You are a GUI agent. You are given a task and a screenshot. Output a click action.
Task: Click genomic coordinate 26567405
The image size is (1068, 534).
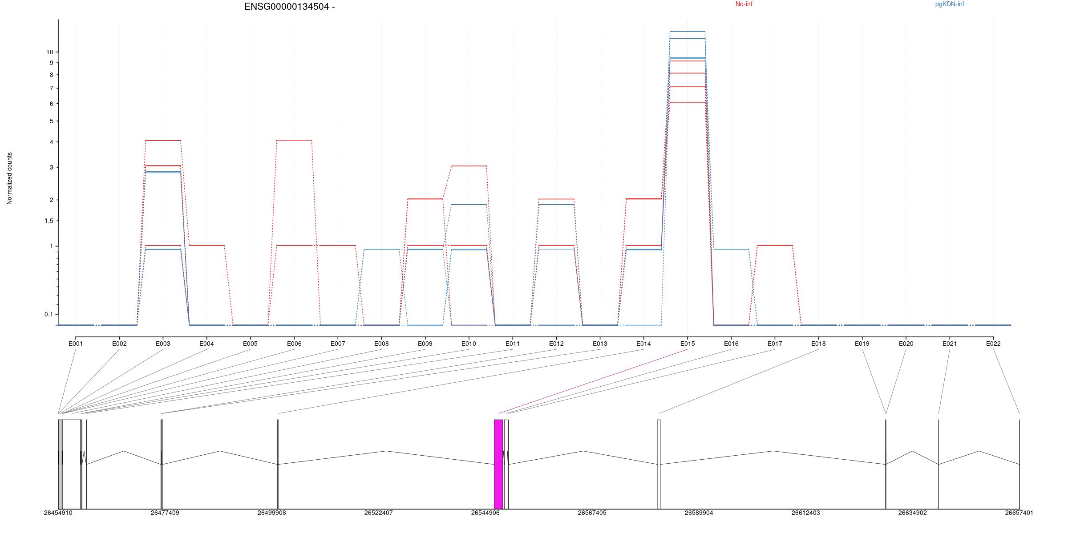pyautogui.click(x=592, y=513)
